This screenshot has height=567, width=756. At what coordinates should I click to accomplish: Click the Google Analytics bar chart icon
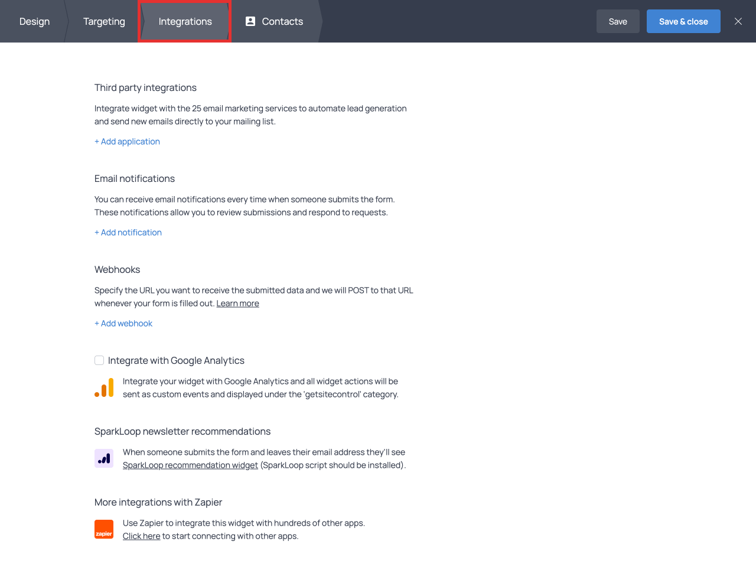tap(104, 388)
